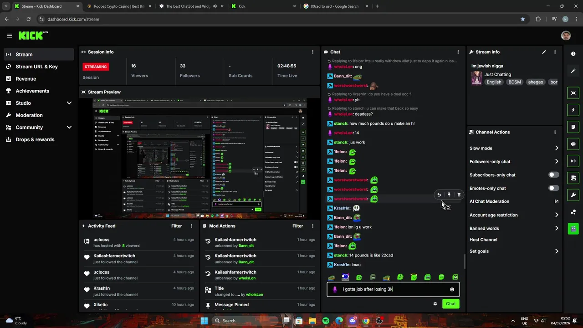Viewport: 583px width, 328px height.
Task: Click Just Chatting category name
Action: [x=497, y=74]
